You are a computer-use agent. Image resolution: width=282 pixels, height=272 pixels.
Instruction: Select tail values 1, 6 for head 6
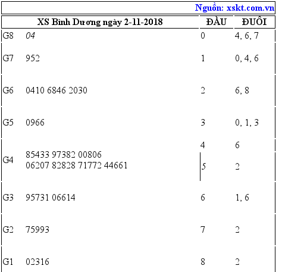(x=242, y=198)
